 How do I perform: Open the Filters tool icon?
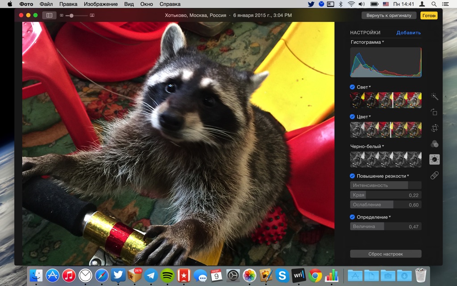coord(434,144)
